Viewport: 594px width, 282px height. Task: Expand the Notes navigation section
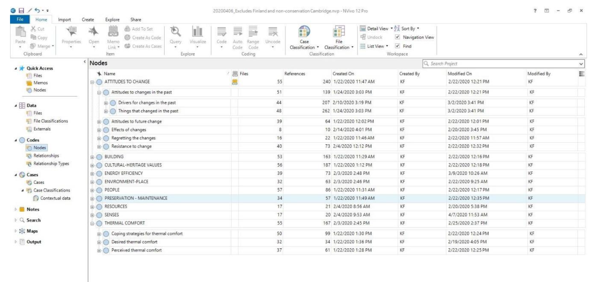pyautogui.click(x=16, y=209)
